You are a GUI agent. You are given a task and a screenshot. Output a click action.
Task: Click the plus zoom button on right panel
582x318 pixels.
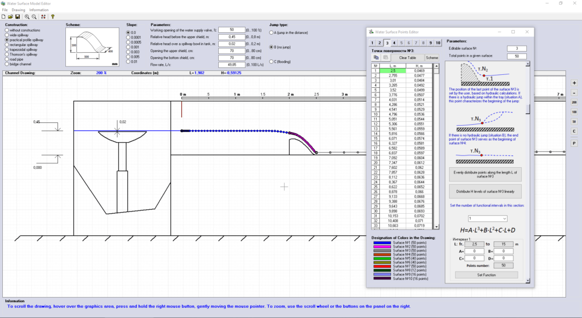(574, 83)
